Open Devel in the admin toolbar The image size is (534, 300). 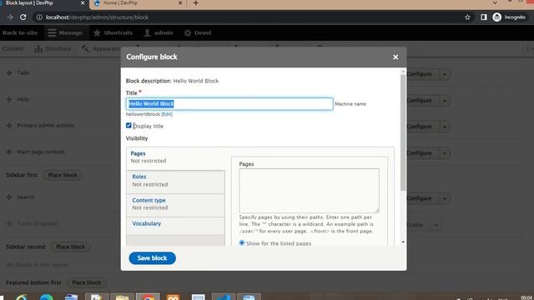tap(198, 32)
